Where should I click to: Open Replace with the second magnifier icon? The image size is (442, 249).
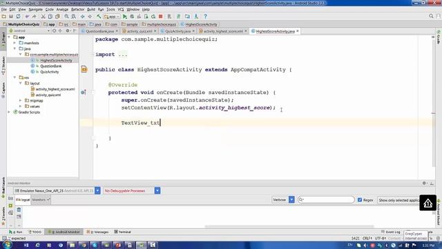pyautogui.click(x=74, y=17)
